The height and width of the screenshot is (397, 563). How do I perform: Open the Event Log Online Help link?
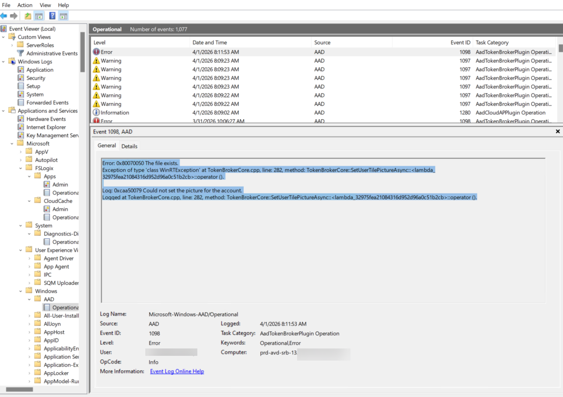pyautogui.click(x=177, y=371)
